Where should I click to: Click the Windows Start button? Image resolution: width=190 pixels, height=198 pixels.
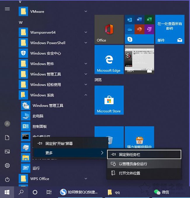click(x=7, y=192)
